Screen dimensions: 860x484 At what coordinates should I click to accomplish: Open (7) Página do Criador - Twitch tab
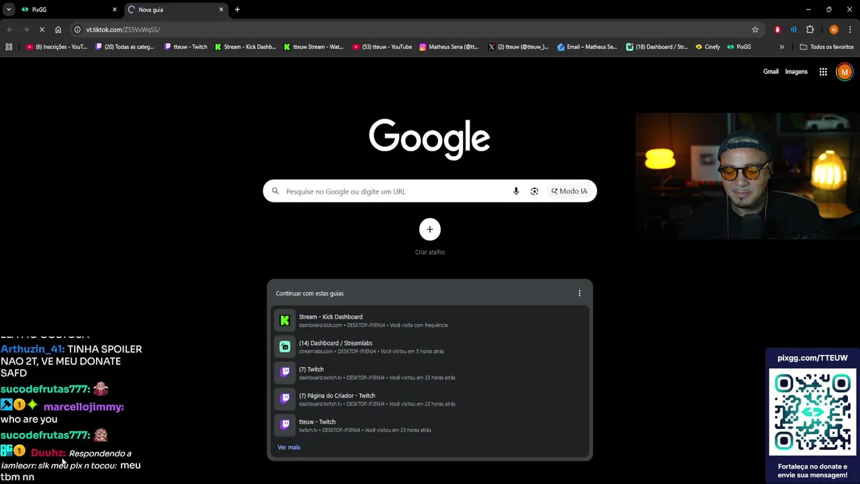(x=430, y=399)
